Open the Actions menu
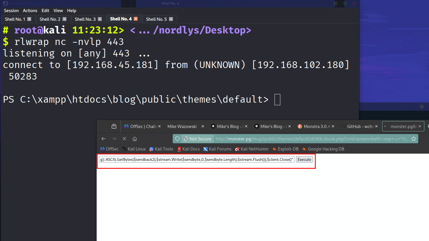429x241 pixels. click(30, 11)
